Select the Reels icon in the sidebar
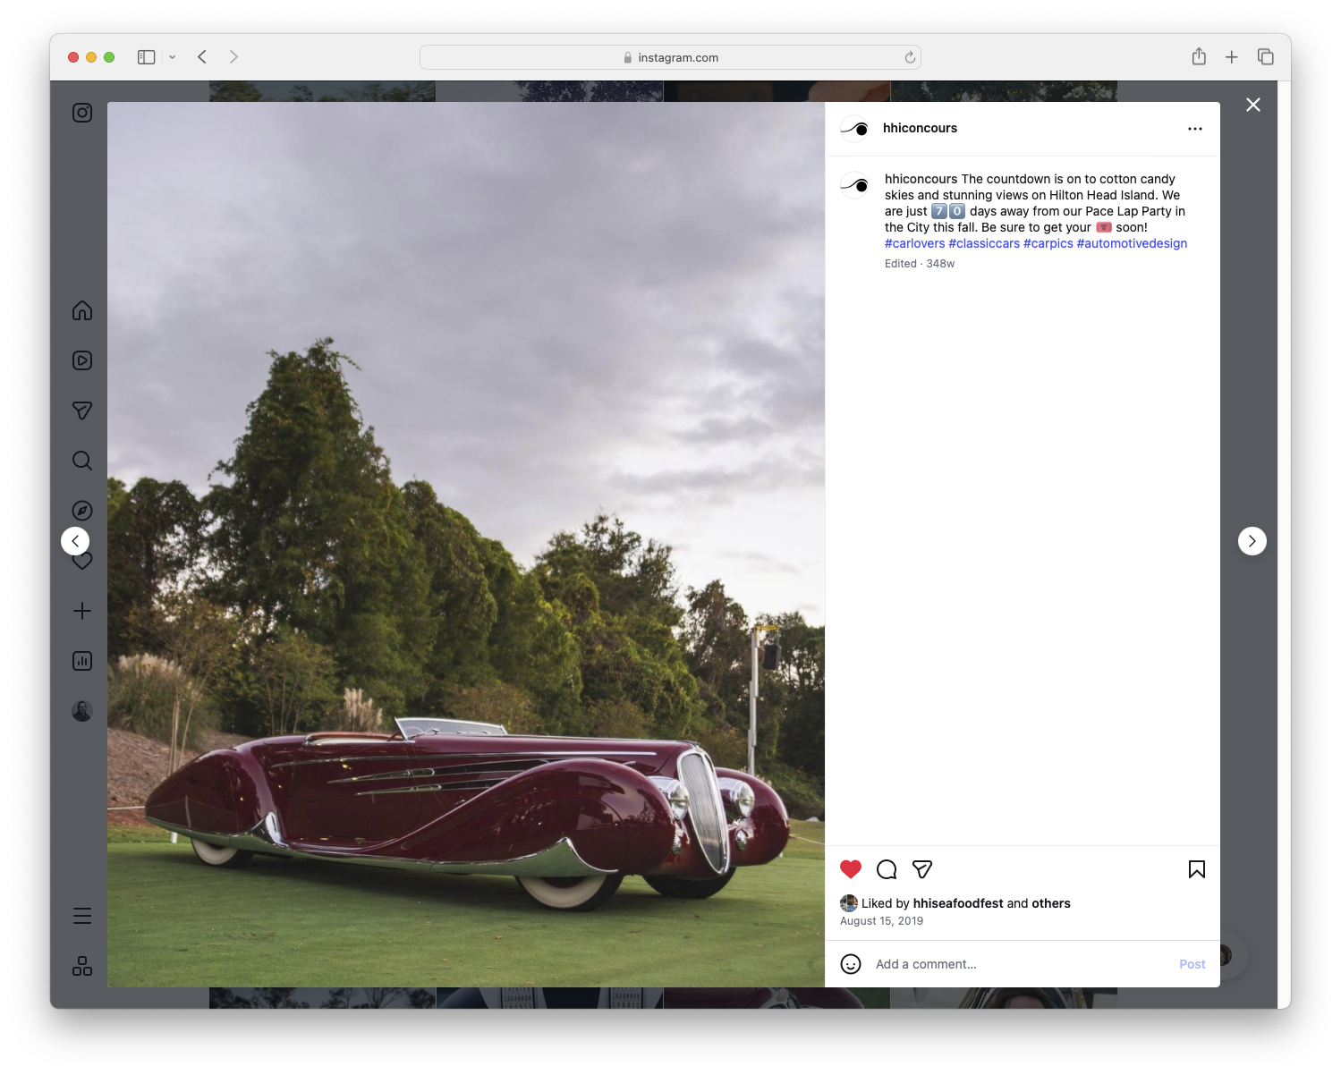This screenshot has height=1075, width=1341. 81,360
